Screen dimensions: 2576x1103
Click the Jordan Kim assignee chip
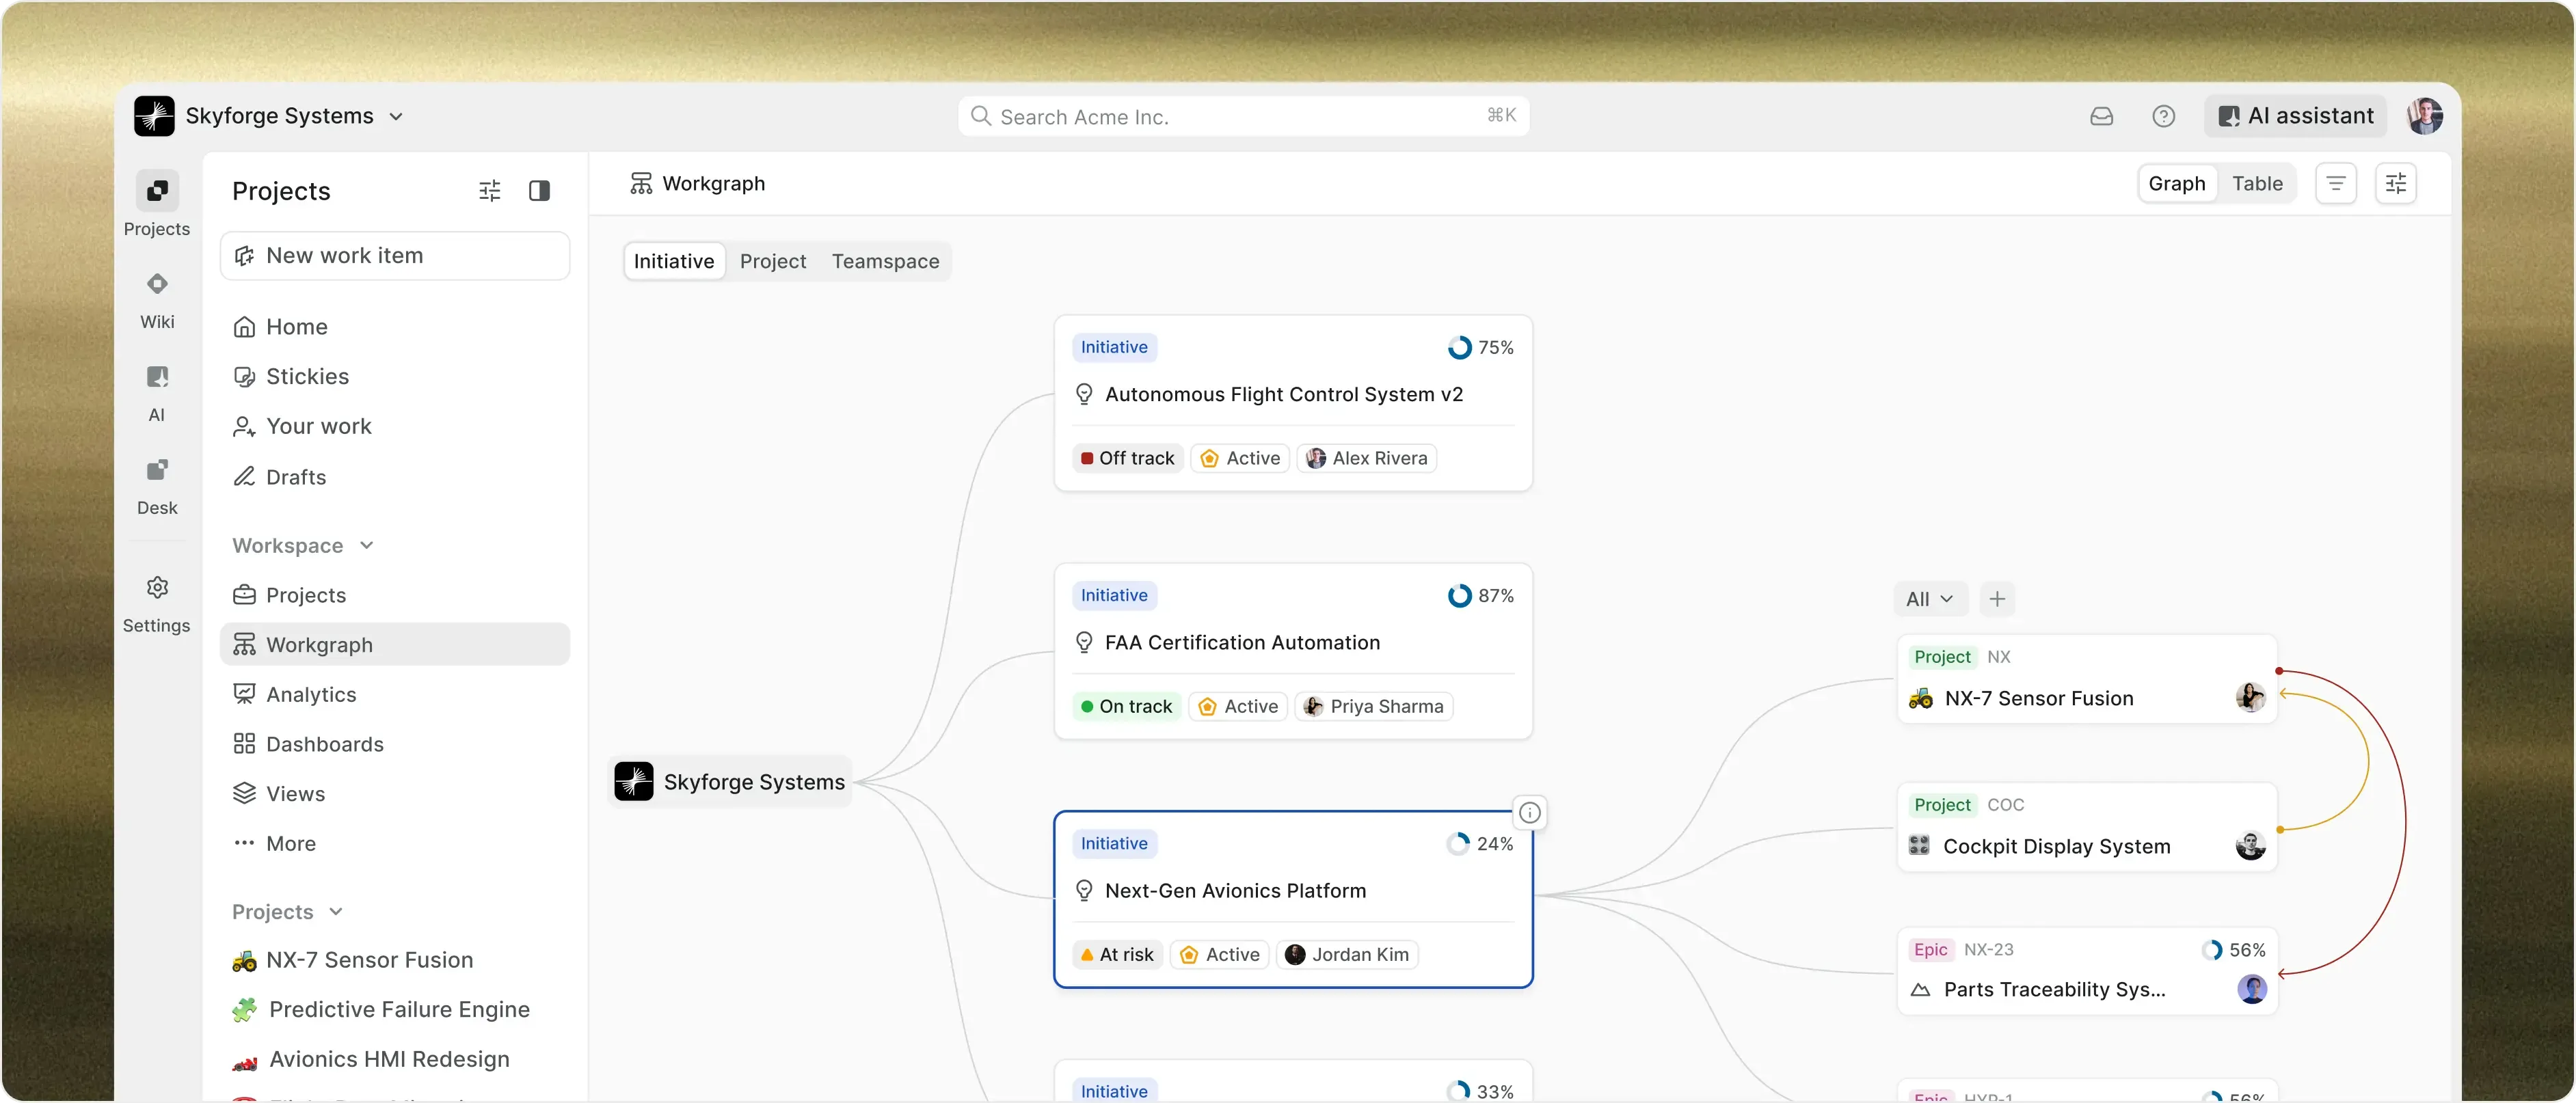point(1347,955)
